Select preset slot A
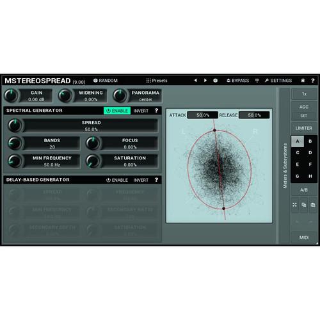Image resolution: width=320 pixels, height=320 pixels. point(298,141)
